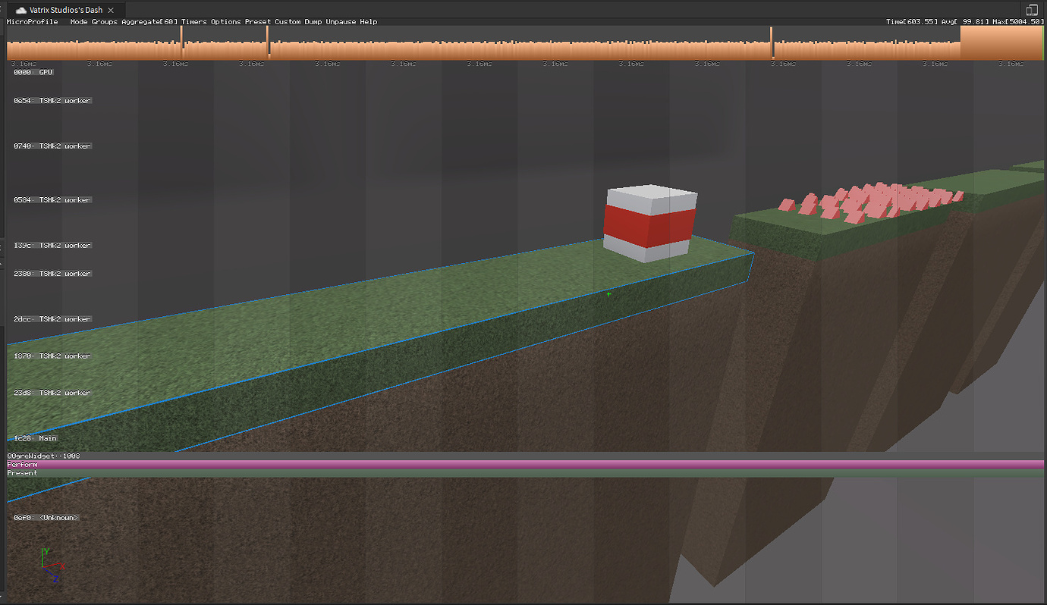This screenshot has width=1047, height=605.
Task: Open the MicroProfile menu
Action: pos(33,22)
